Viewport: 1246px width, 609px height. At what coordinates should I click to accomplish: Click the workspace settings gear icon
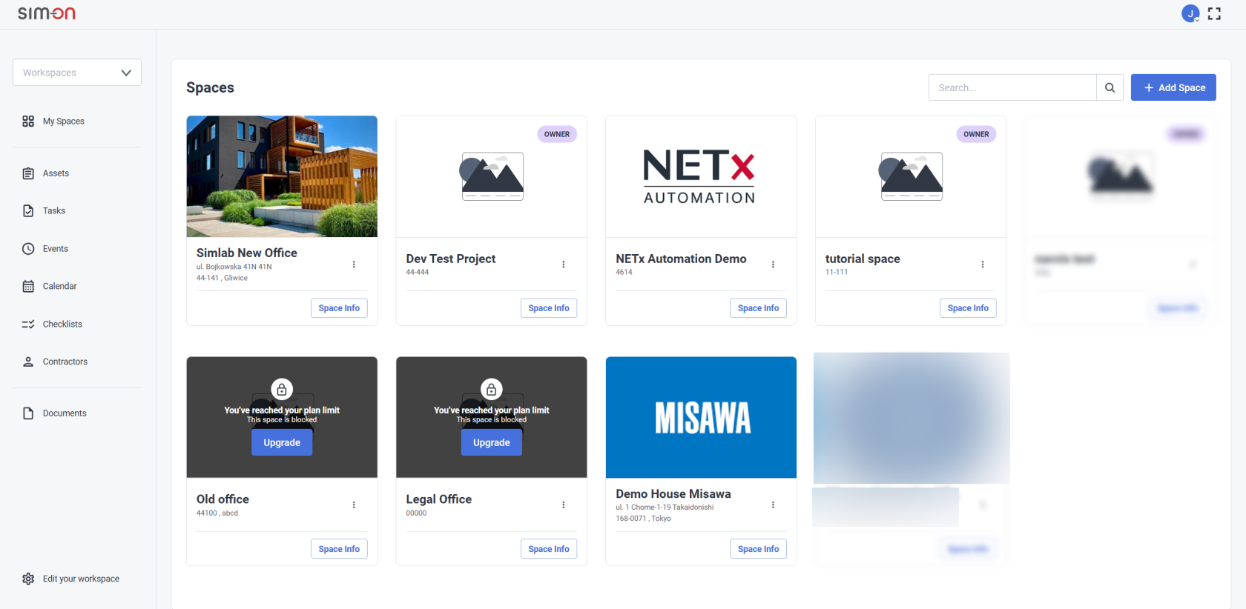click(28, 579)
